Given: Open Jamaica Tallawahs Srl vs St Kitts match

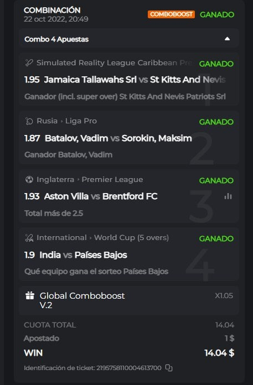Looking at the screenshot, I should pyautogui.click(x=135, y=80).
